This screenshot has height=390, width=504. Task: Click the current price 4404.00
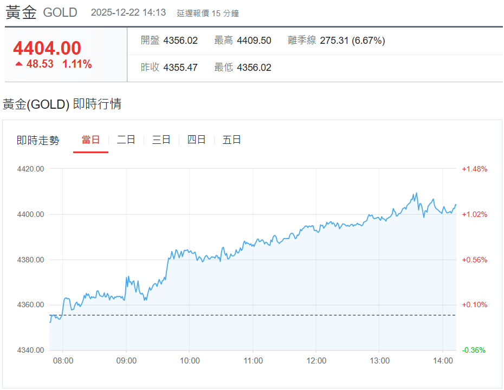47,49
